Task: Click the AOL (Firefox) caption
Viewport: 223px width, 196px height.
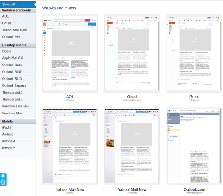Action: click(x=70, y=98)
